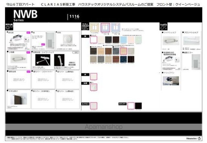
Task: Click the pink badge on the 小物棚 shelf card
Action: tap(28, 52)
